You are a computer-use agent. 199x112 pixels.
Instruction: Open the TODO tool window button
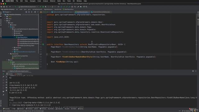74,109
